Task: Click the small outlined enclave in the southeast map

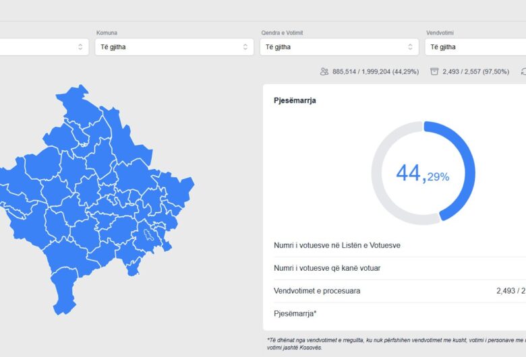Action: tap(147, 237)
